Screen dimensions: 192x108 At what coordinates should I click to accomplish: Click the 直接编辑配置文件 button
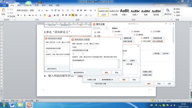107,79
